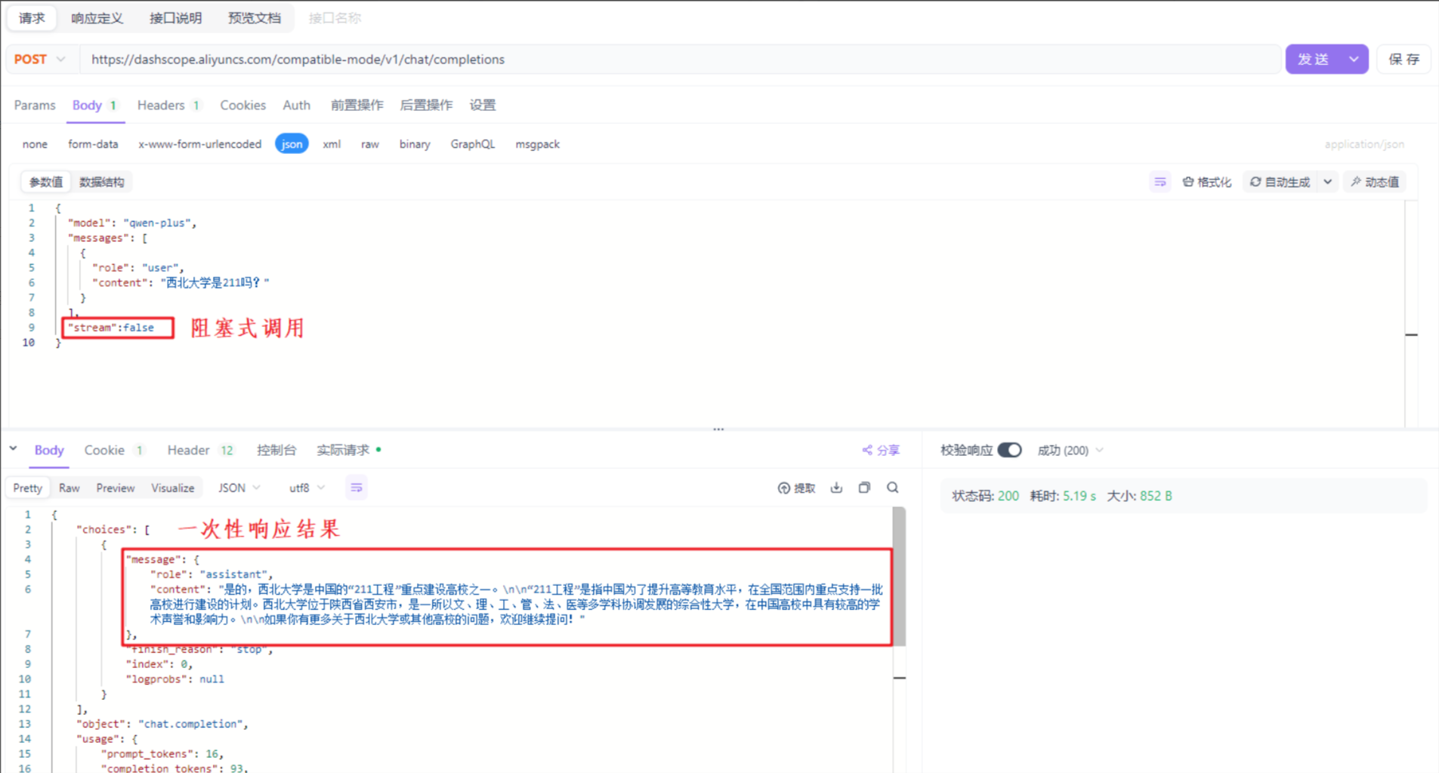The width and height of the screenshot is (1439, 773).
Task: Open the Params tab
Action: (x=35, y=105)
